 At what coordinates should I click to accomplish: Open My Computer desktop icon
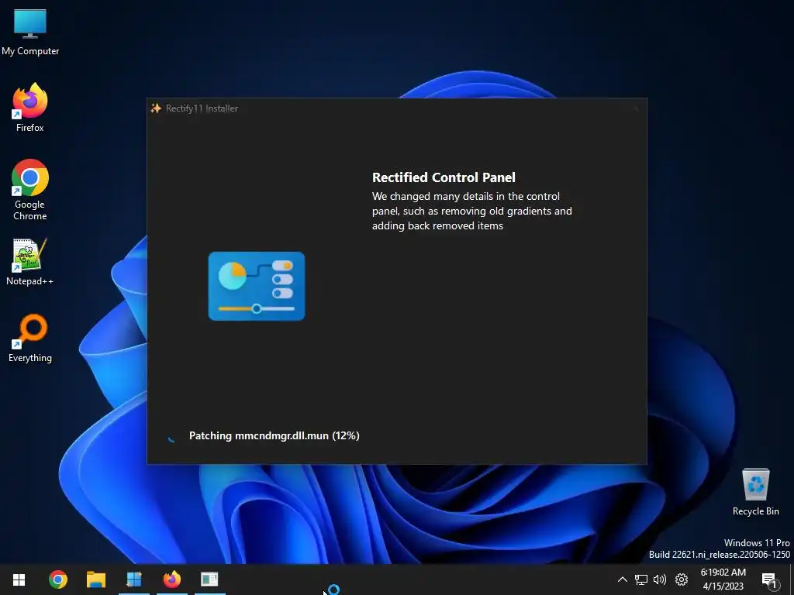pyautogui.click(x=30, y=33)
